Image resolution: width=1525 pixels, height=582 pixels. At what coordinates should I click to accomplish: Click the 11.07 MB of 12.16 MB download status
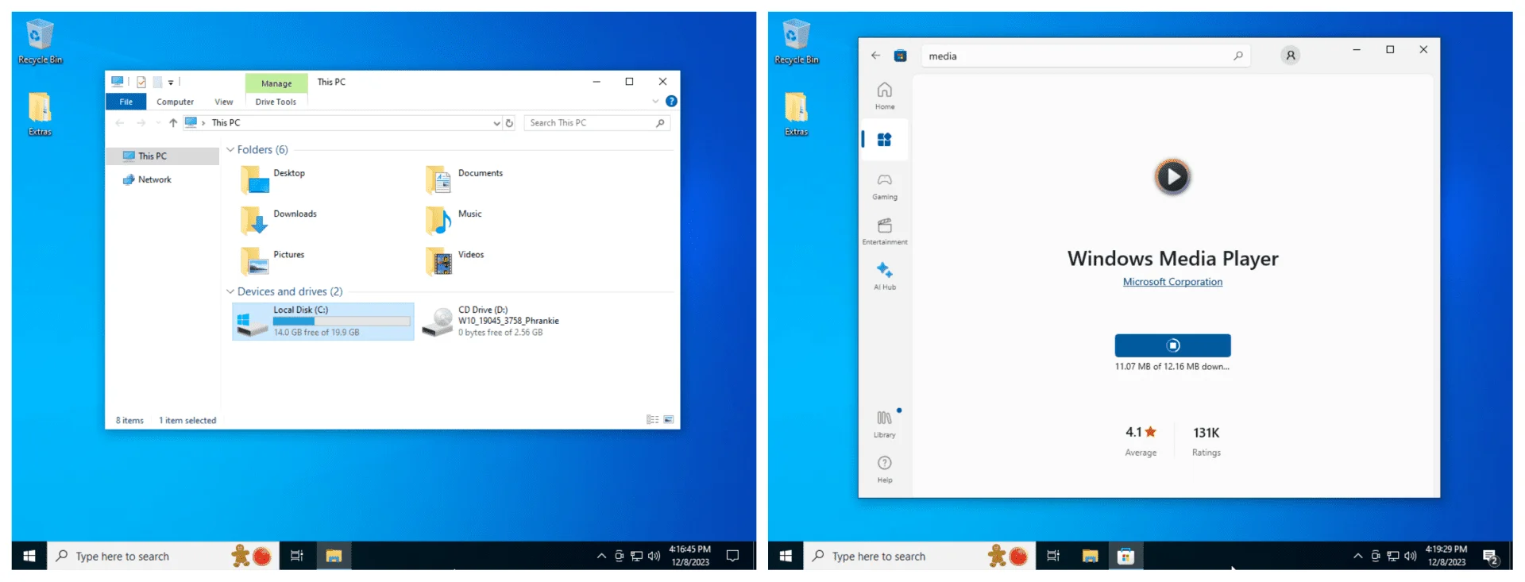pos(1172,367)
